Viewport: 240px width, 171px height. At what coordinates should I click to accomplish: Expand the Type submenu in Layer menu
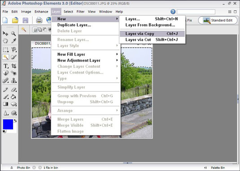[117, 78]
